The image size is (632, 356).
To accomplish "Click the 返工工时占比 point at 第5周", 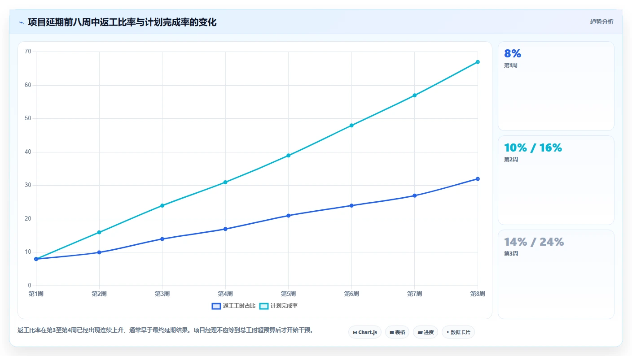I will click(288, 216).
